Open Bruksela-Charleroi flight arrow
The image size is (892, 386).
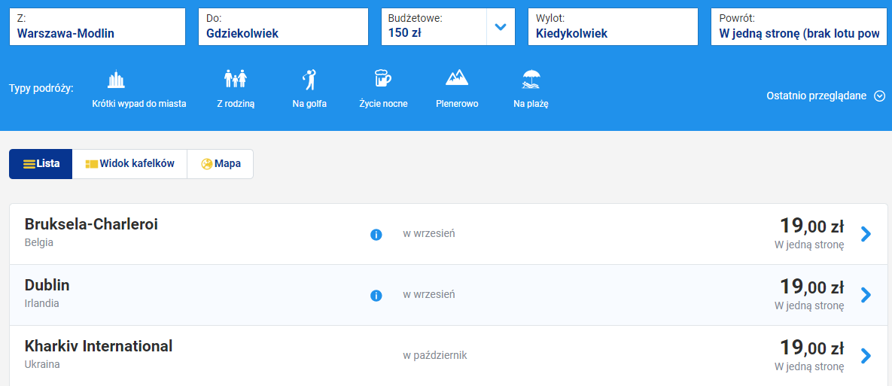coord(866,234)
